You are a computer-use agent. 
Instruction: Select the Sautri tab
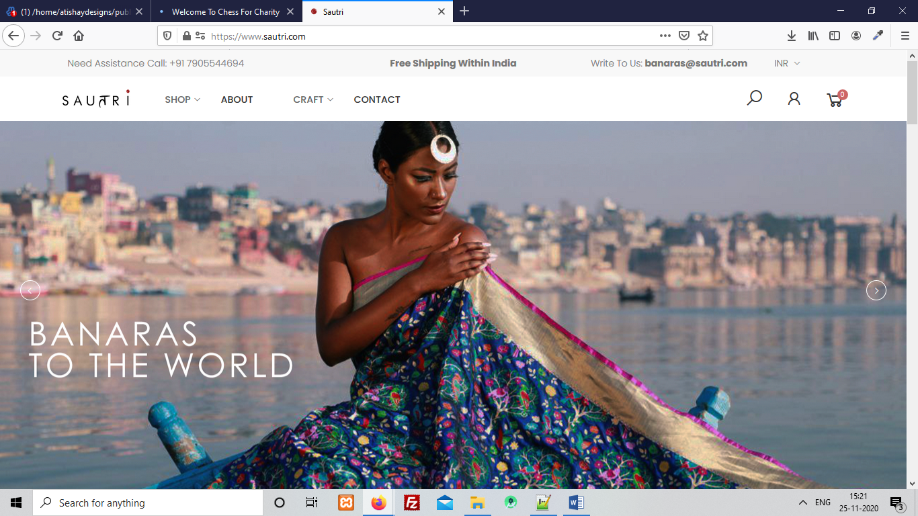click(376, 11)
